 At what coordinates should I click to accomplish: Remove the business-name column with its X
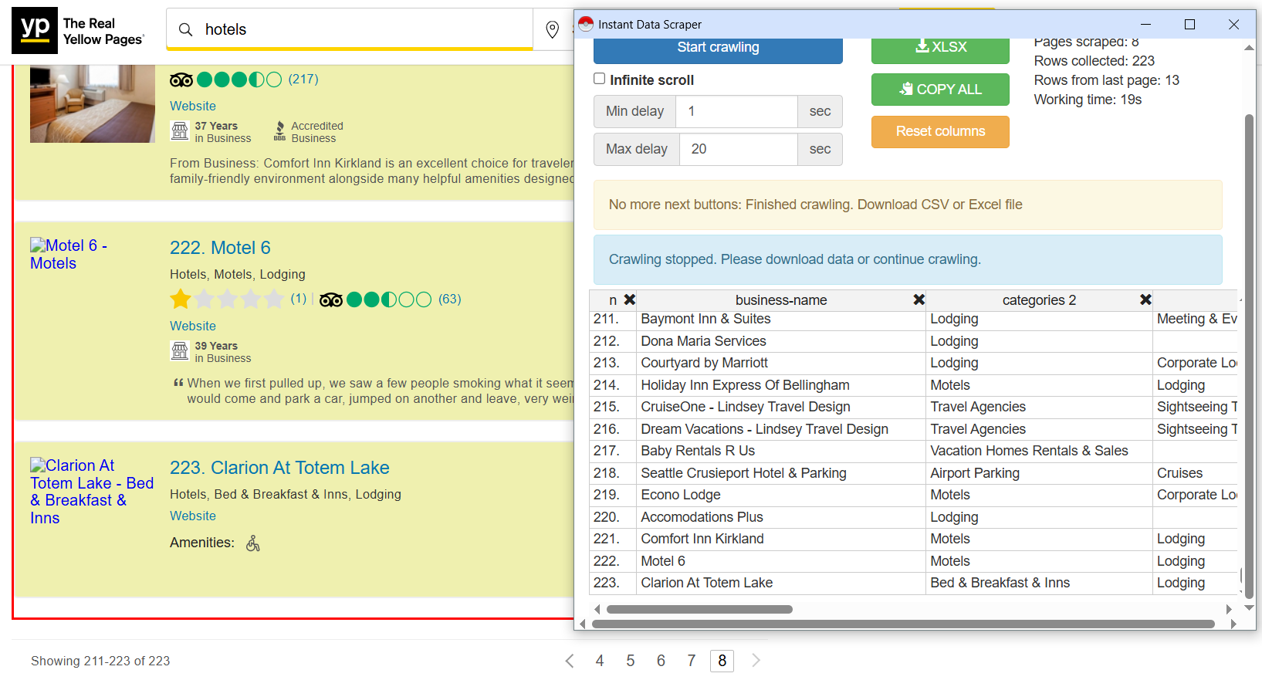919,299
